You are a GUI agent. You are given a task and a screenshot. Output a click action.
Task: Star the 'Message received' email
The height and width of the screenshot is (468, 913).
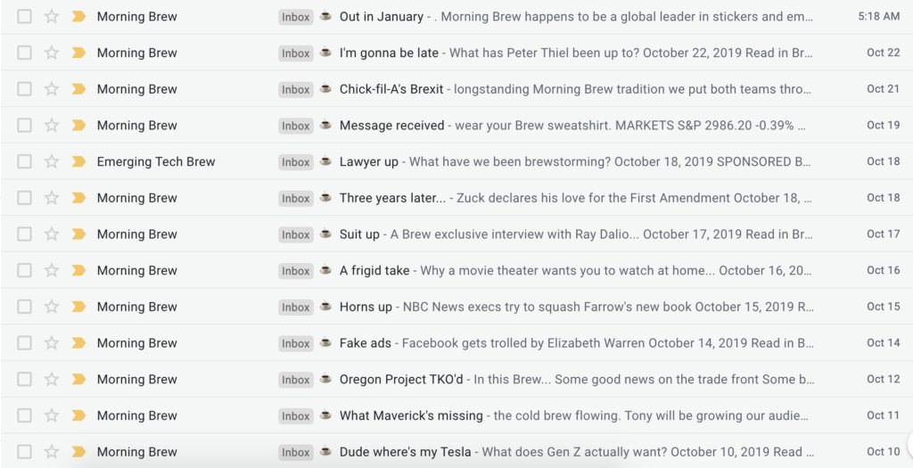click(52, 125)
